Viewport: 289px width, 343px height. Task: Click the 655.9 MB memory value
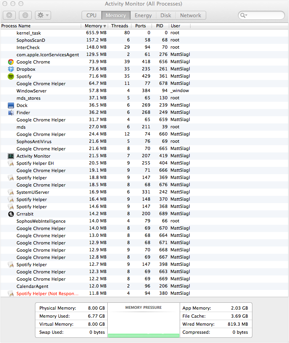tap(96, 33)
